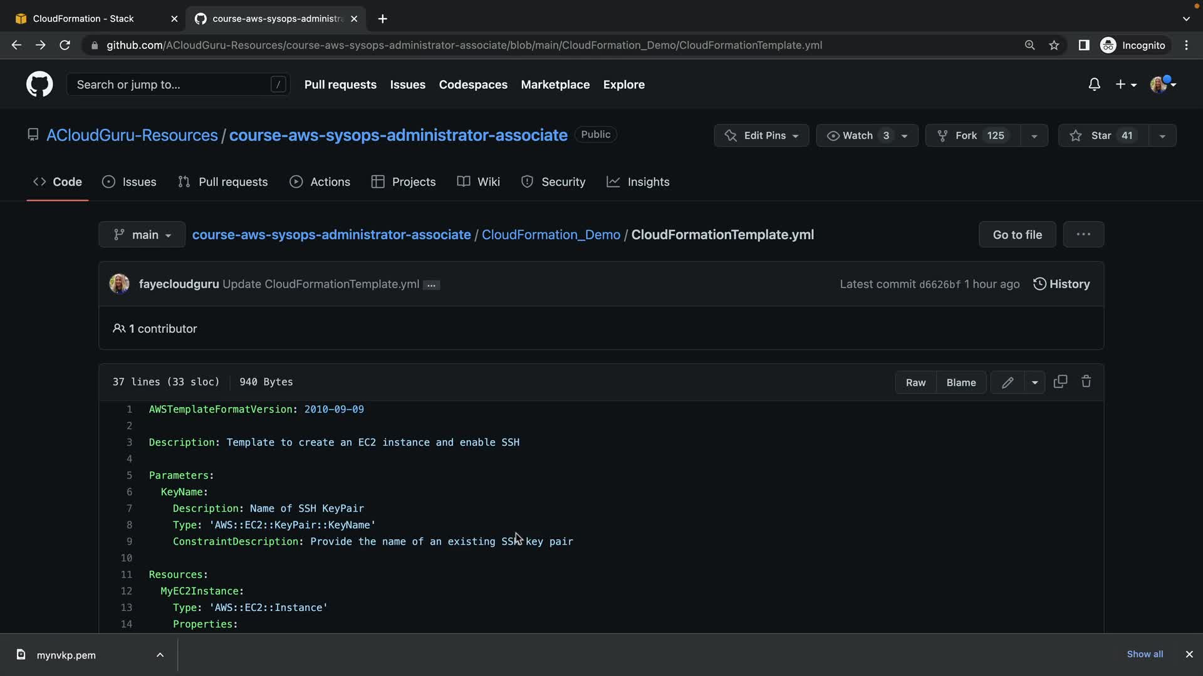1203x676 pixels.
Task: Delete this file using trash icon
Action: coord(1086,382)
